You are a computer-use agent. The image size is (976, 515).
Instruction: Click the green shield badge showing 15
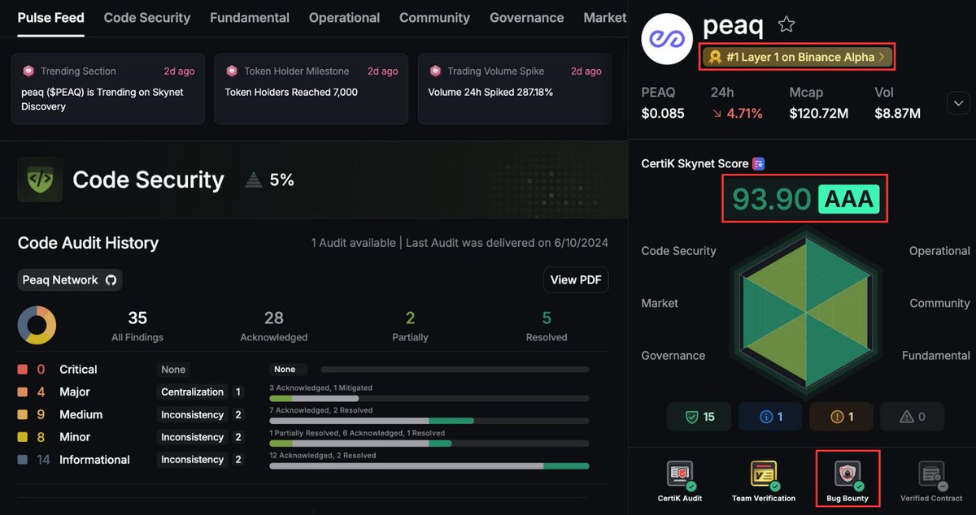point(699,416)
